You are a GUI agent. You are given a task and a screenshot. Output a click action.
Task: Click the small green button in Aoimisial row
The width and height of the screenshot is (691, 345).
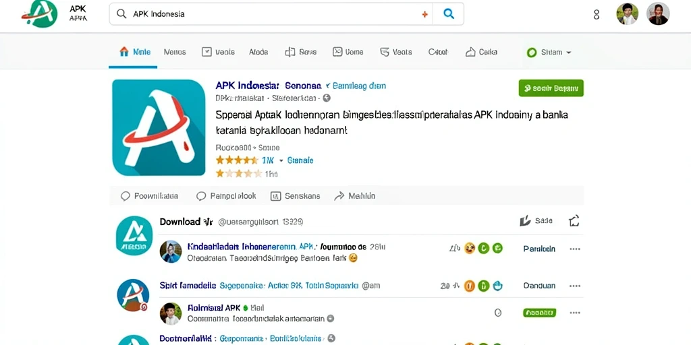point(539,313)
